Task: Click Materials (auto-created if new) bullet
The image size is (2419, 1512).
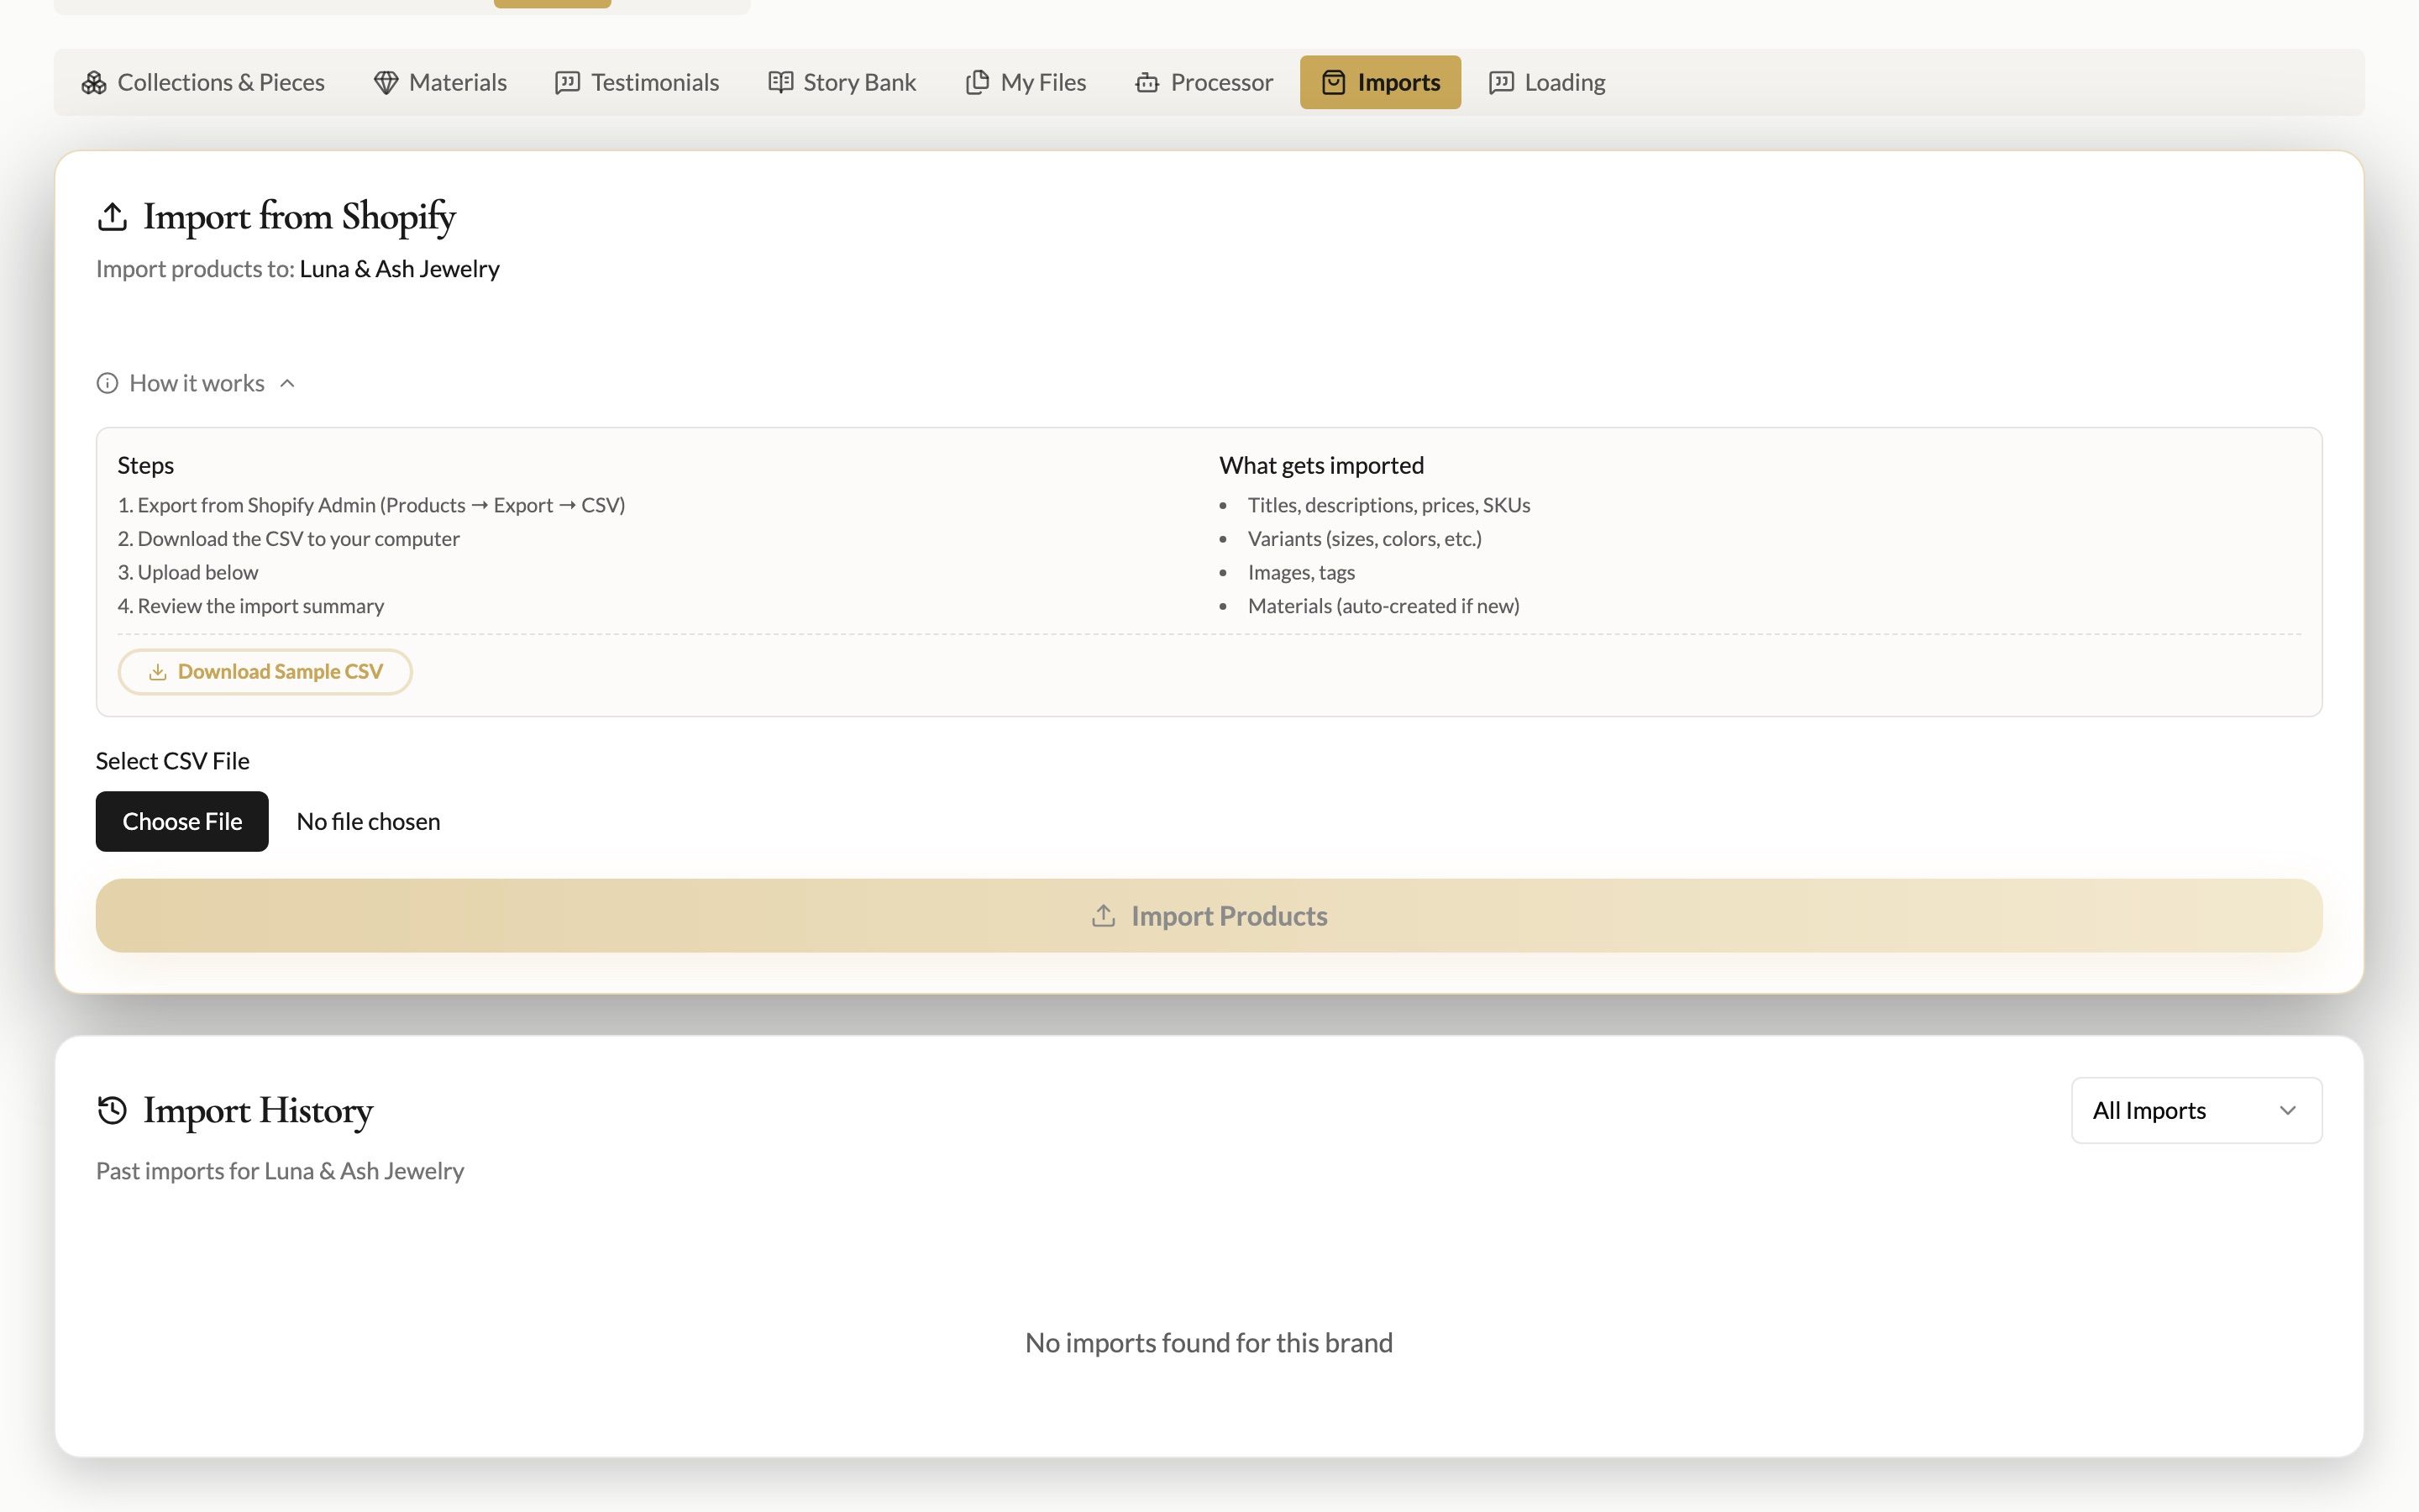Action: point(1383,606)
